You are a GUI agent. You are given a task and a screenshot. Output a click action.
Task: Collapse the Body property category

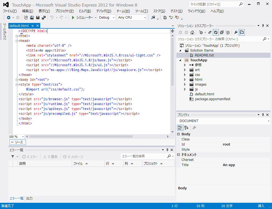[x=178, y=134]
